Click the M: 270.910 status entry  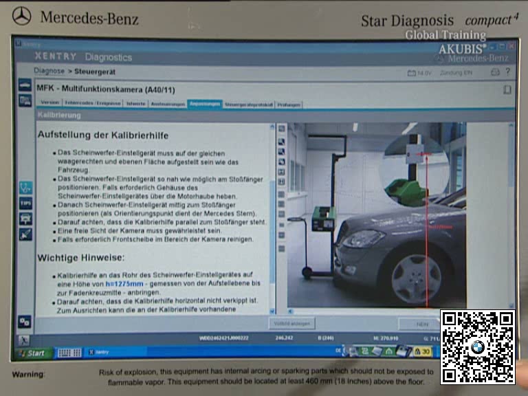pos(386,338)
